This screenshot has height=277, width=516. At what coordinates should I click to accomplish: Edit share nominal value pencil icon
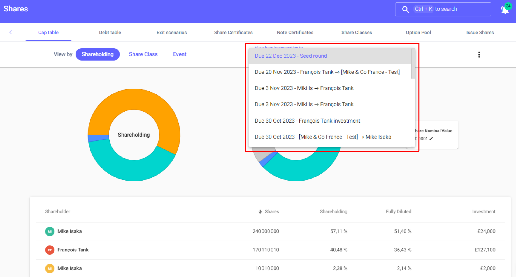[x=431, y=138]
